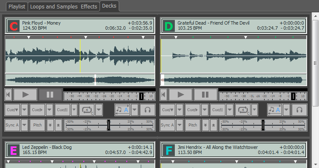319x168 pixels.
Task: Open dropdown beside deck D loop button
Action: [254, 110]
